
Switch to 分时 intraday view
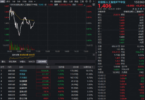click(2, 2)
